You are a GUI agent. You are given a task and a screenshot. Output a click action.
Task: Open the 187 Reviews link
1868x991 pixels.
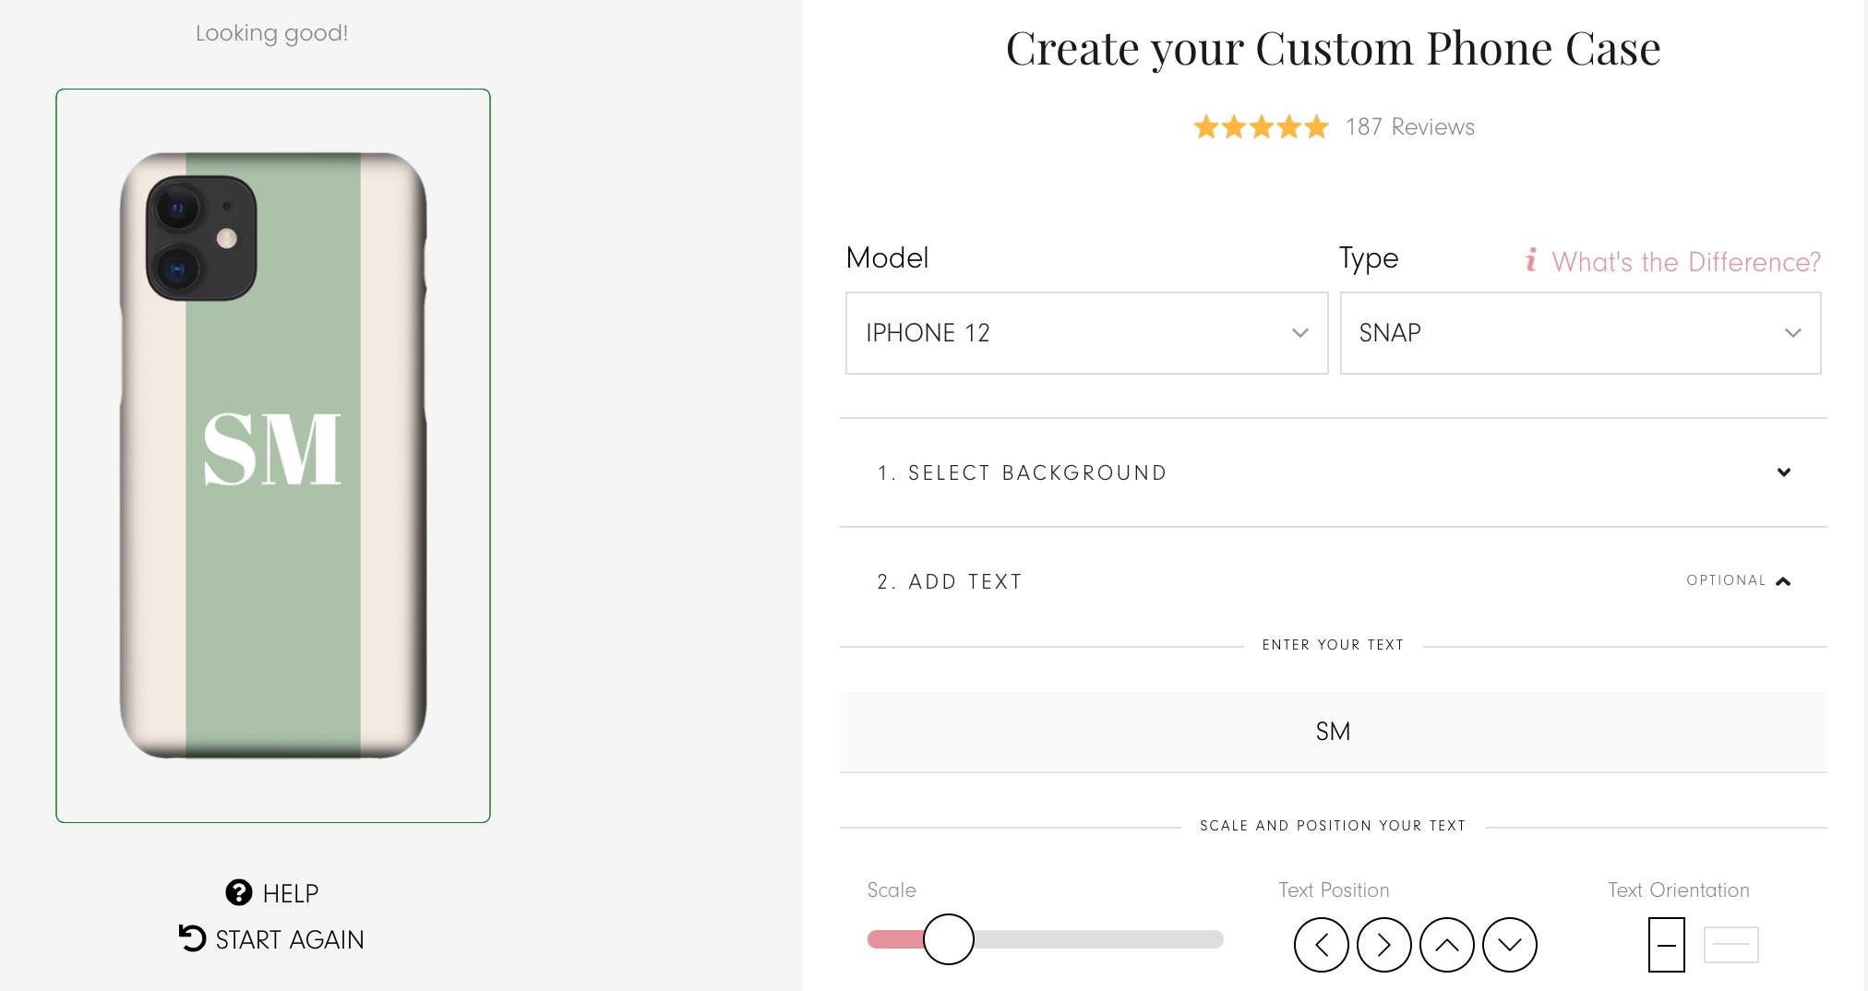[1409, 126]
